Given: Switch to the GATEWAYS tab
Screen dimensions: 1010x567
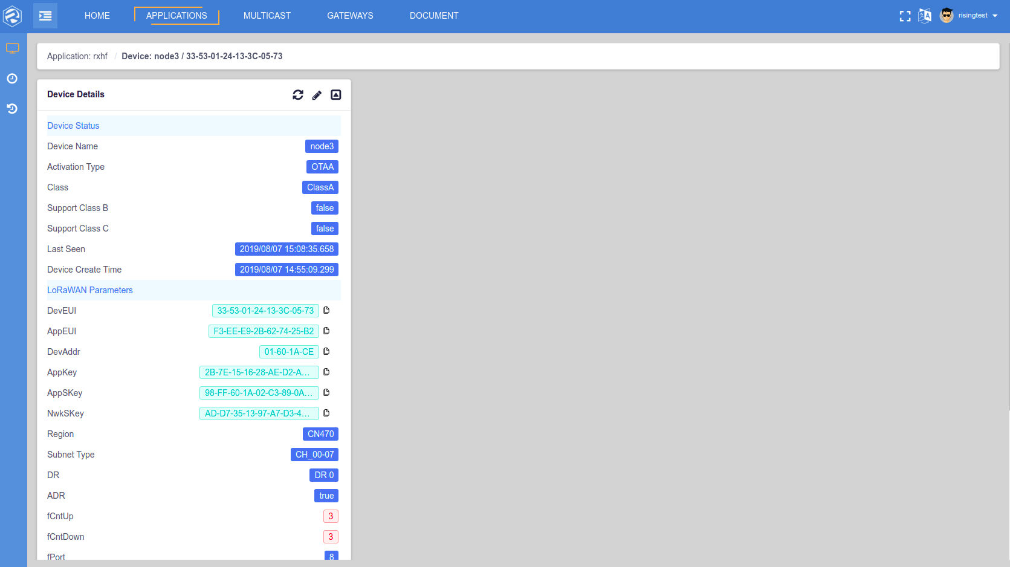Looking at the screenshot, I should [x=350, y=16].
